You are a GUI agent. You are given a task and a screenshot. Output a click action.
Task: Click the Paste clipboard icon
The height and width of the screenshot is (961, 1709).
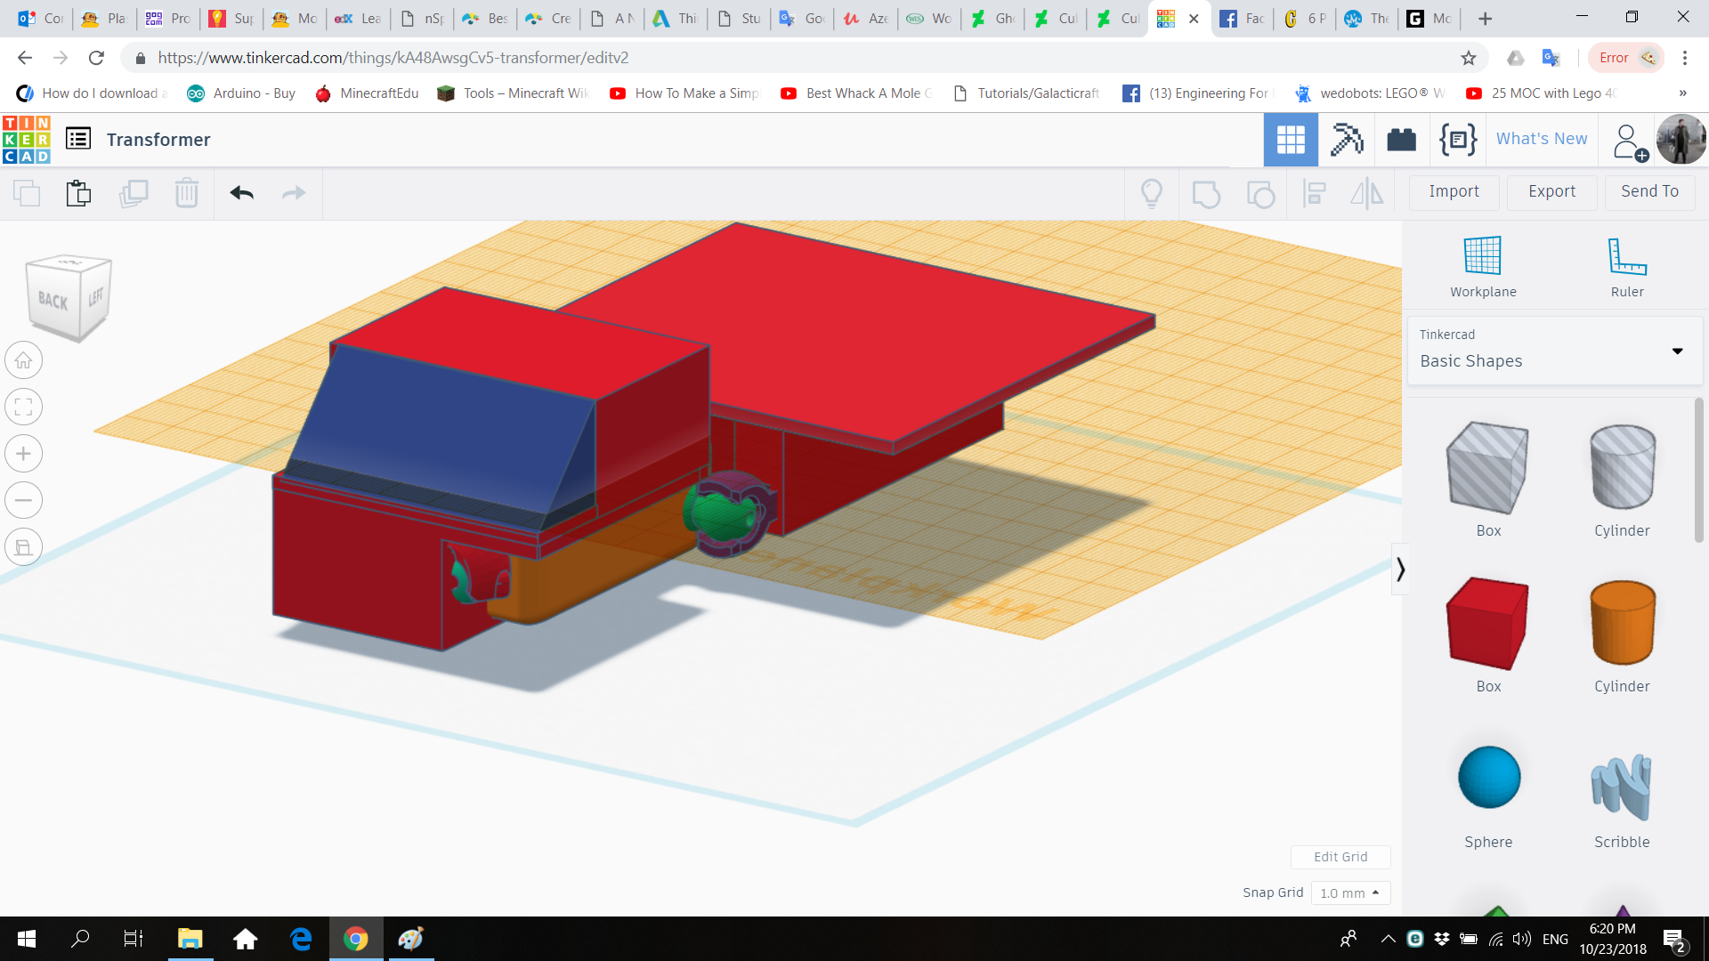[78, 193]
